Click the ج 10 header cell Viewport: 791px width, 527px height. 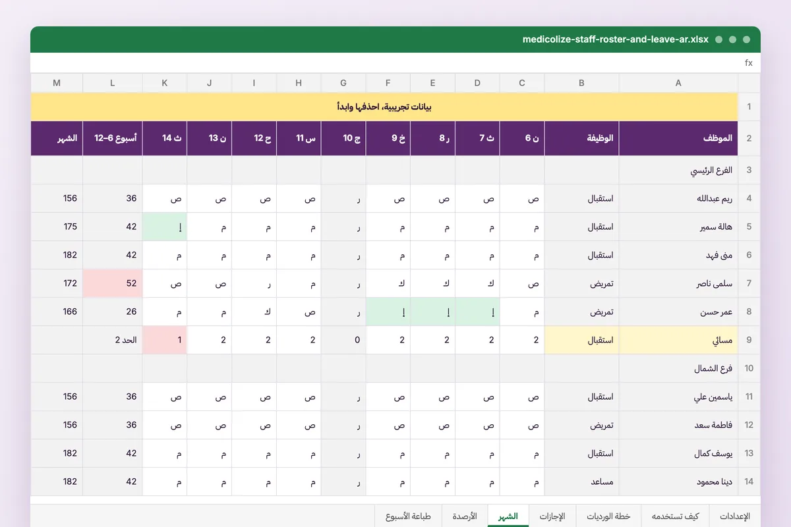pyautogui.click(x=343, y=138)
